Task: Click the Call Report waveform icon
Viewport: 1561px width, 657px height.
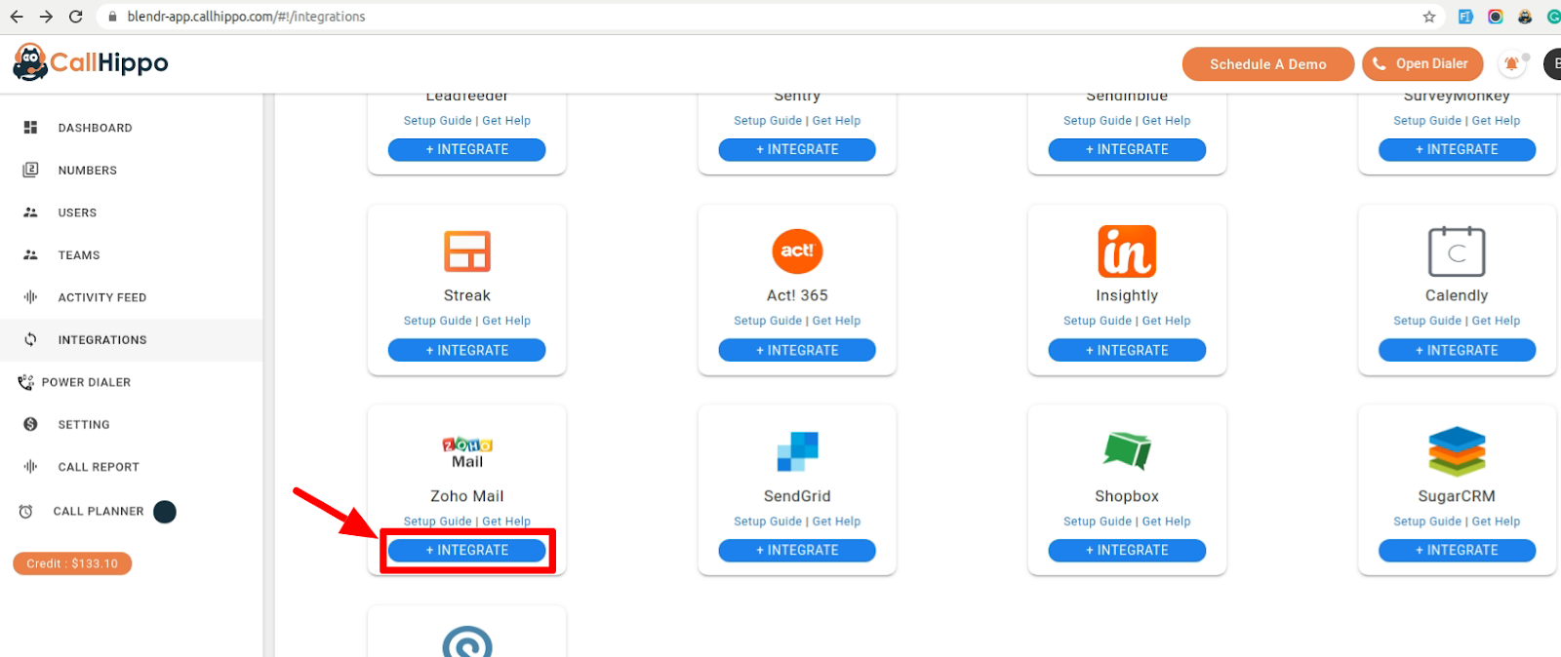Action: [30, 467]
